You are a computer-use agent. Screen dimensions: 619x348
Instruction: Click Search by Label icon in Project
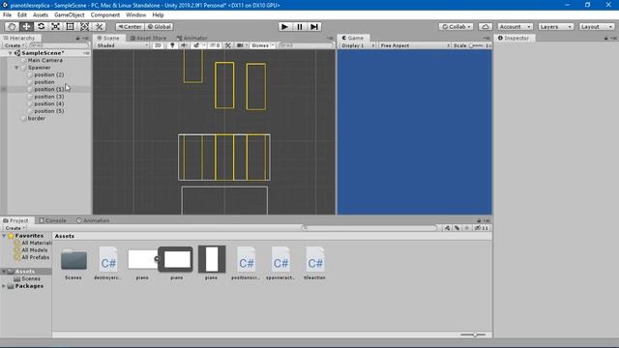[457, 228]
